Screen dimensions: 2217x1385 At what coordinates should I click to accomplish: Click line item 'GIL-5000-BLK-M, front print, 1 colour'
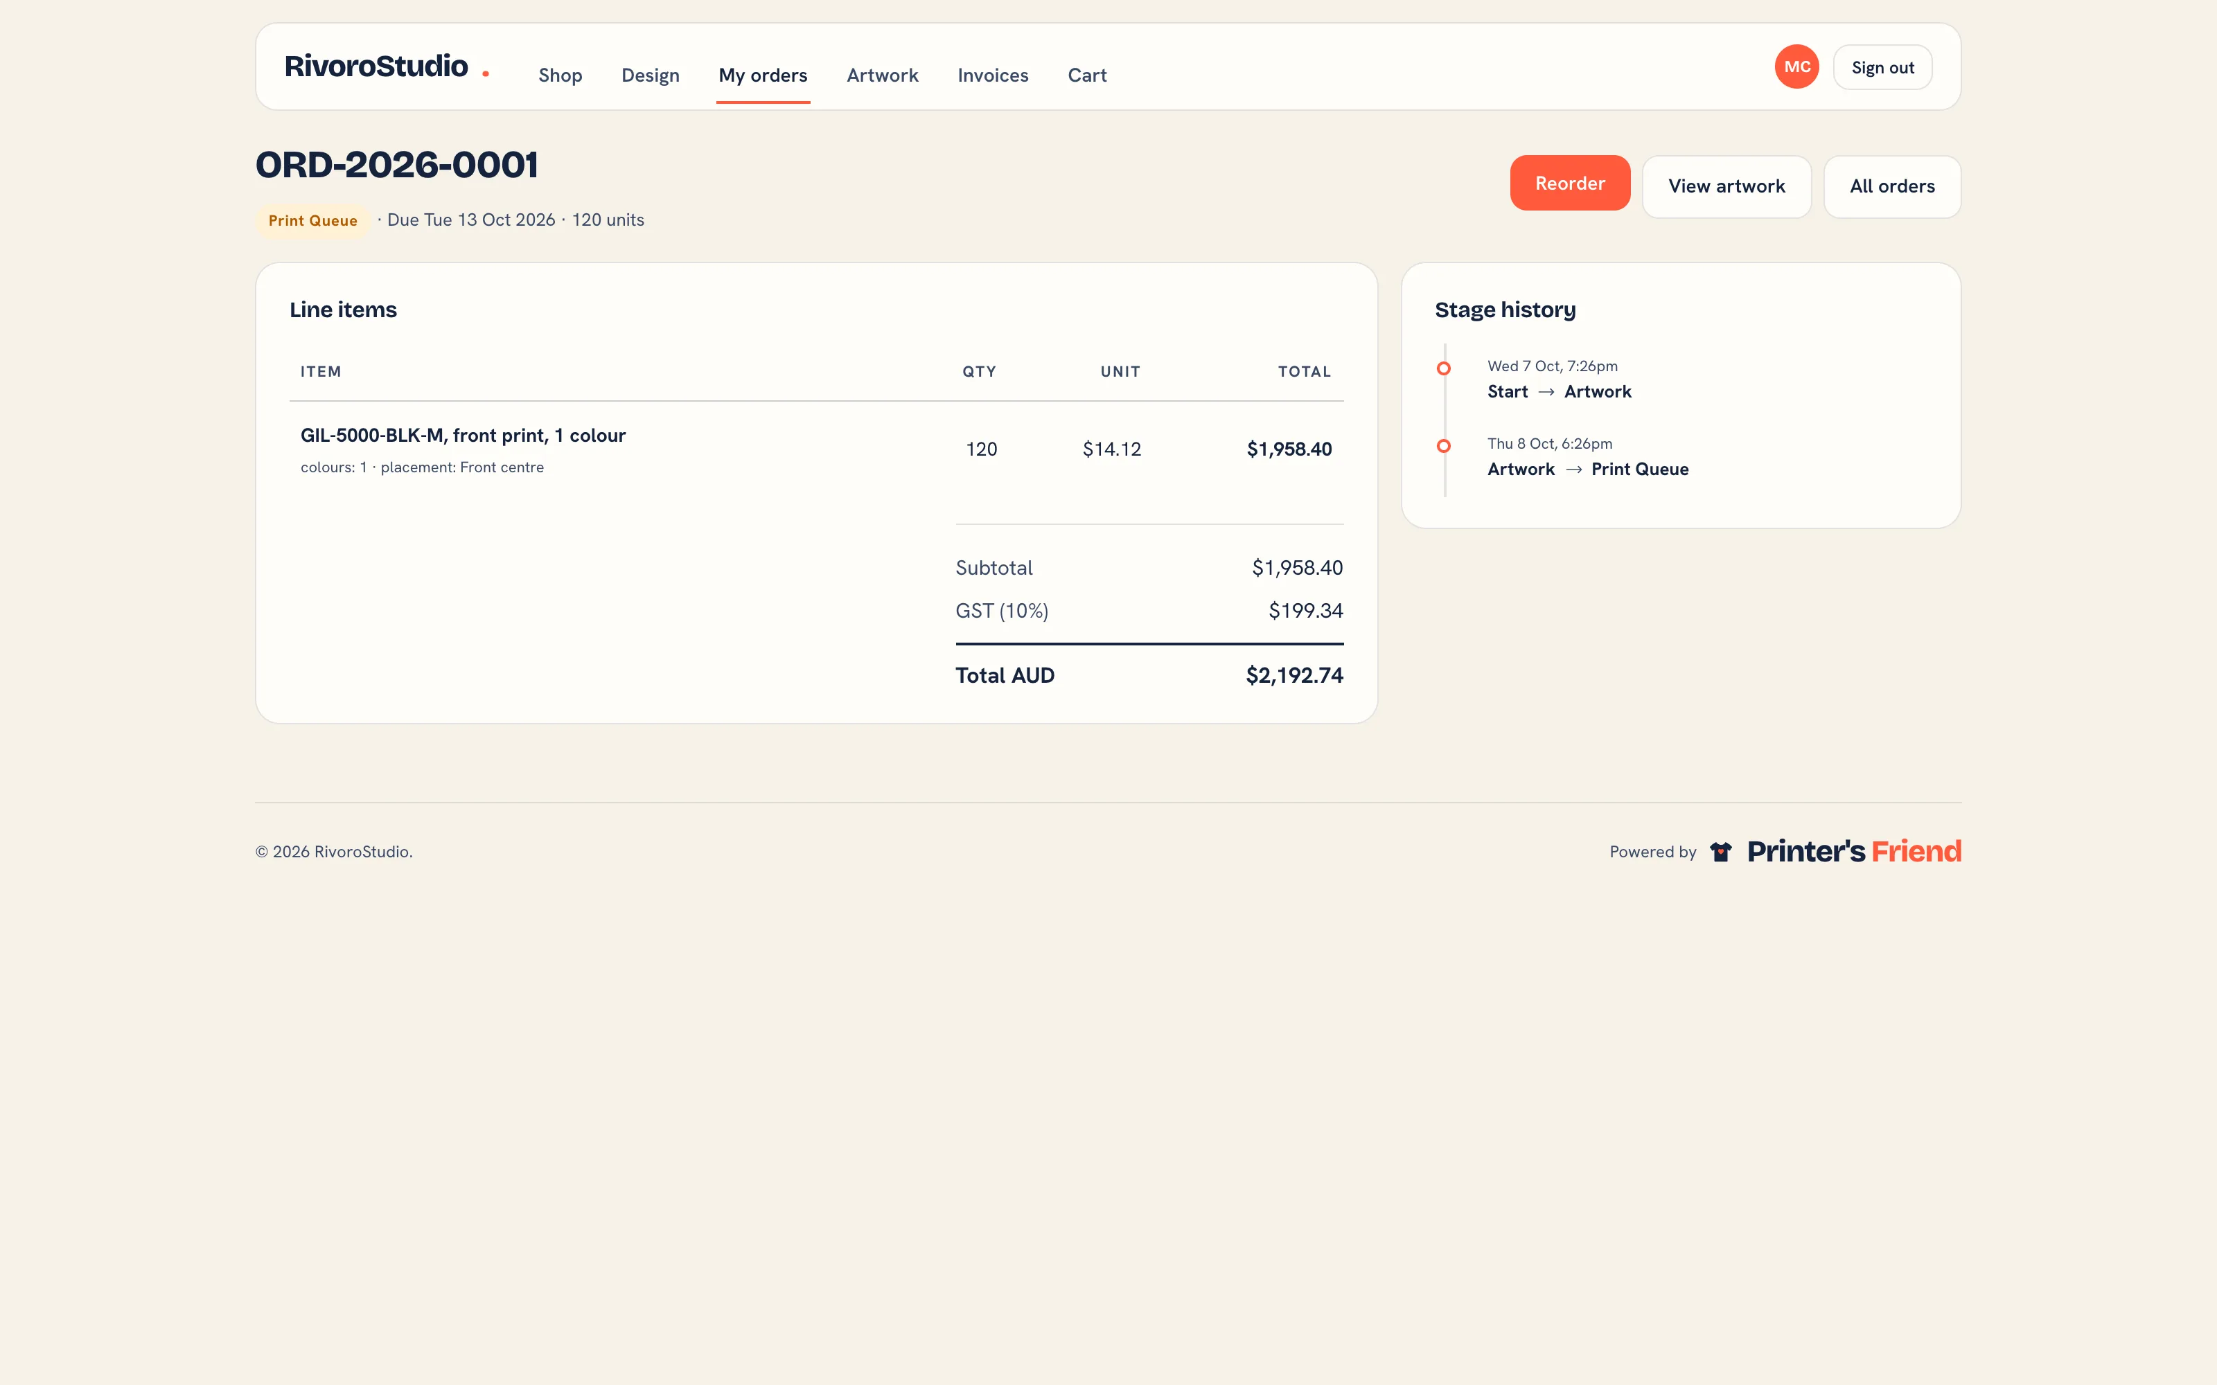click(463, 435)
